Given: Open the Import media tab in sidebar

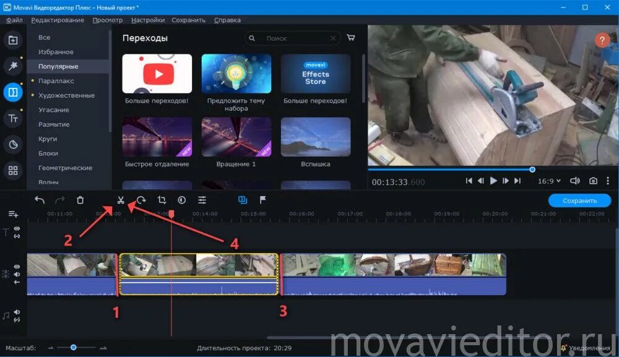Looking at the screenshot, I should click(x=13, y=40).
